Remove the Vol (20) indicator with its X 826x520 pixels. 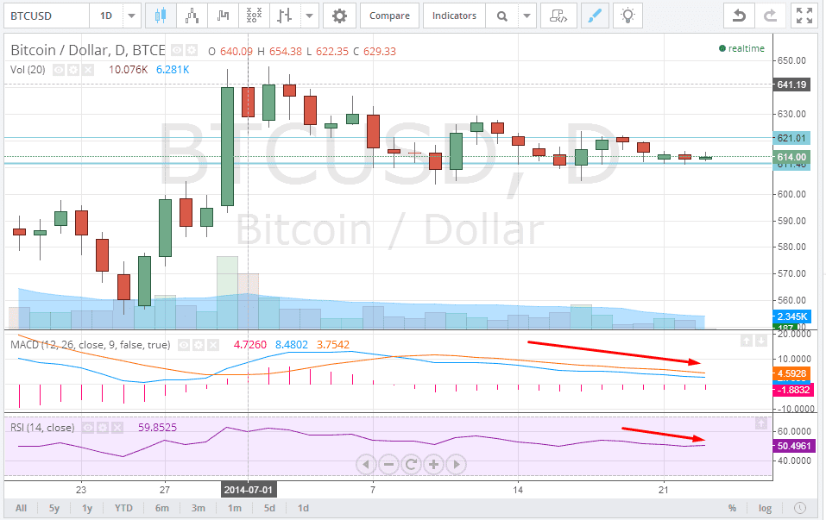click(88, 70)
